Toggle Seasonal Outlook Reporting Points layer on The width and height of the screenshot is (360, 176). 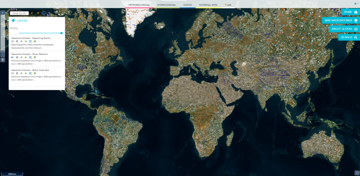pos(13,41)
